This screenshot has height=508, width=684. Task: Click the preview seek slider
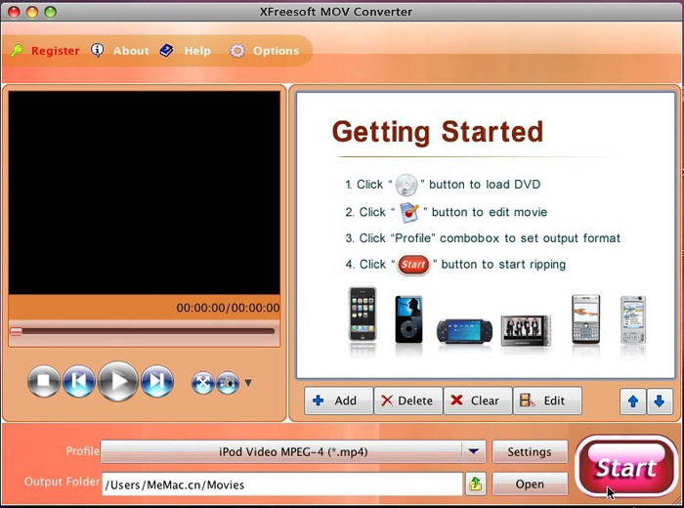pos(144,331)
